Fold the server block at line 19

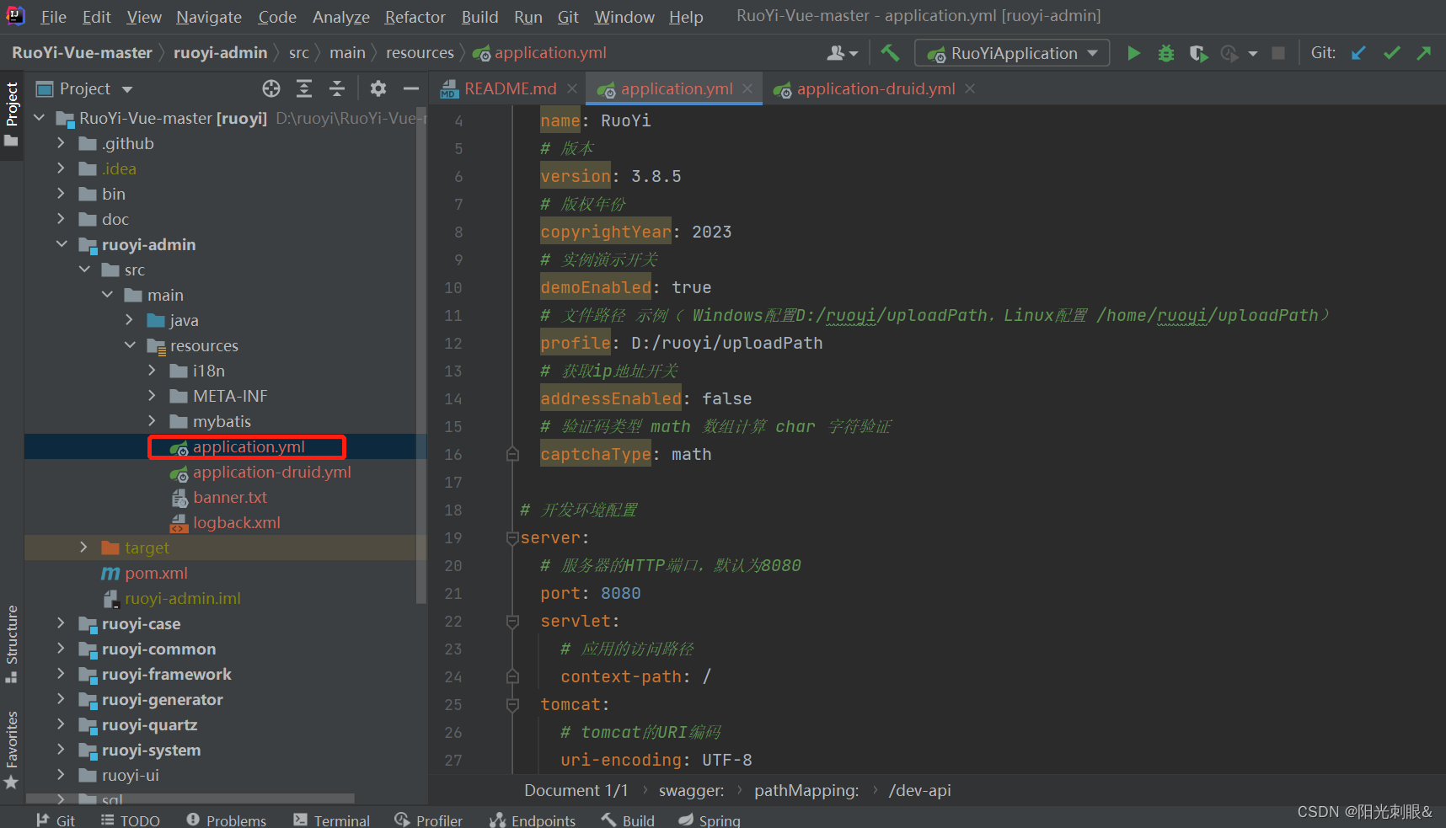click(512, 538)
